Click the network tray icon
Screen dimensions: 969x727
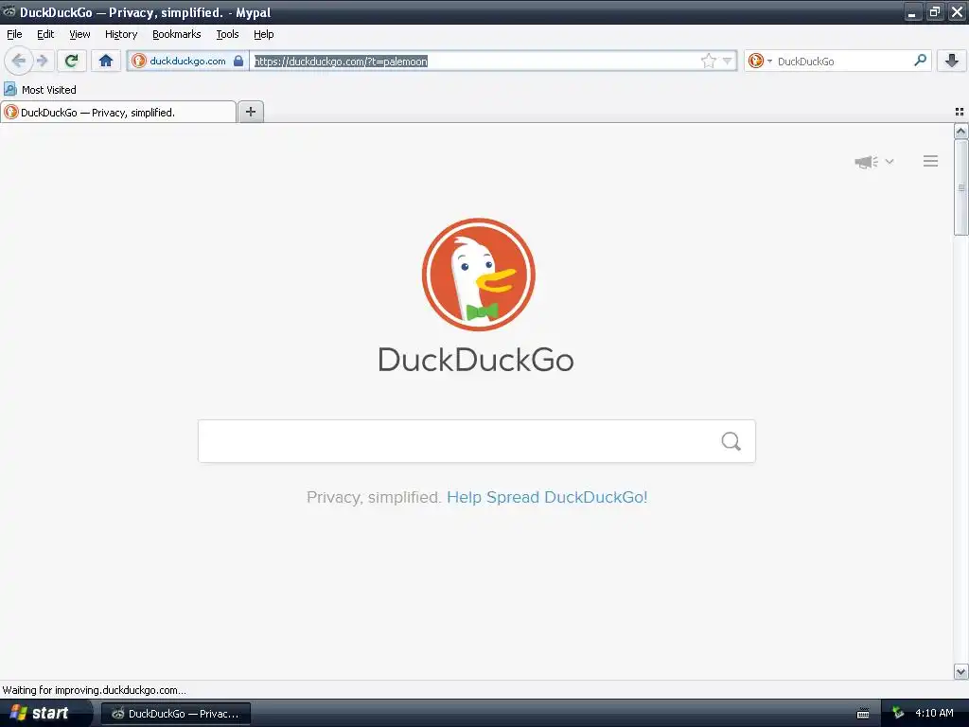pyautogui.click(x=898, y=714)
